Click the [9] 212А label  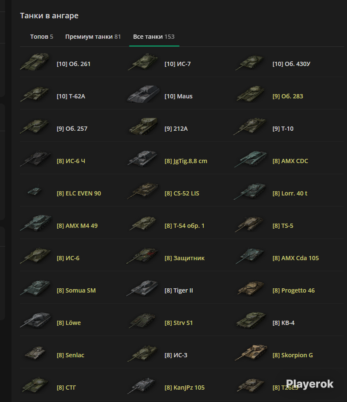(176, 129)
